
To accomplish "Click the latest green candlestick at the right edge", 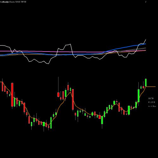I will pos(146,82).
